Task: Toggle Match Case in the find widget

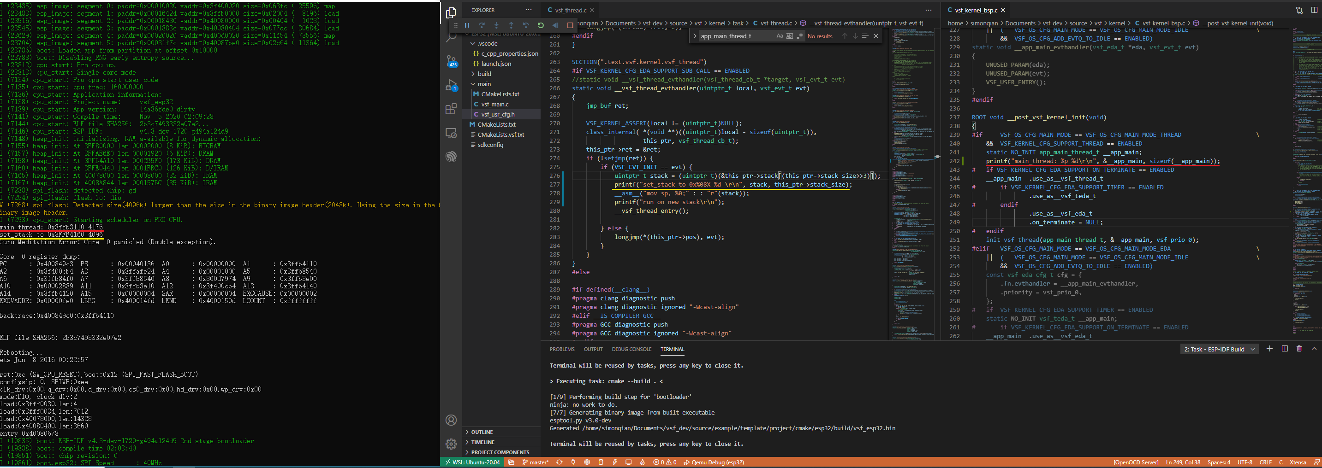Action: point(780,36)
